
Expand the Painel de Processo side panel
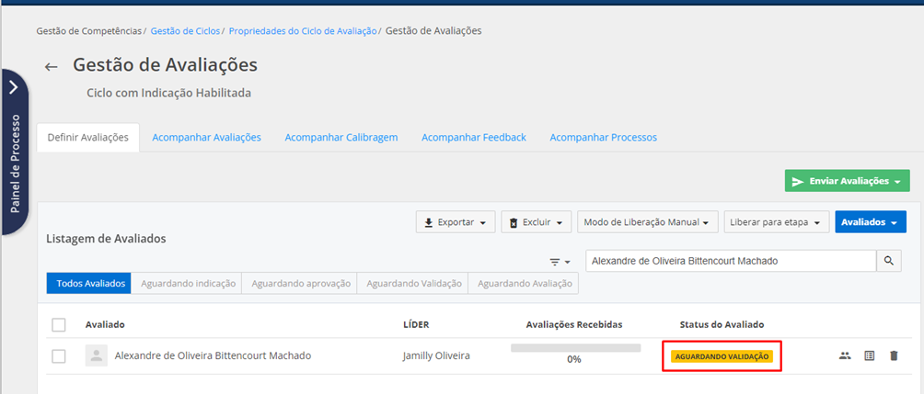click(x=14, y=87)
